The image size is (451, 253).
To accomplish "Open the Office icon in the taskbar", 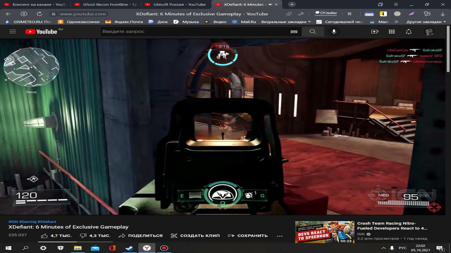I will (x=112, y=248).
